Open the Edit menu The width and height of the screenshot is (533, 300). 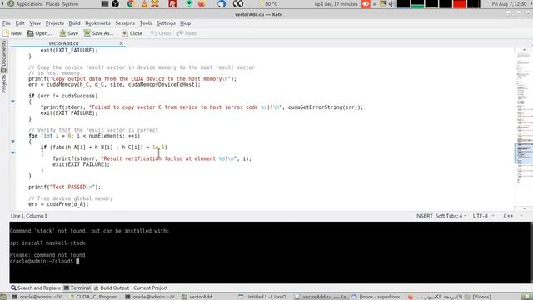[20, 23]
